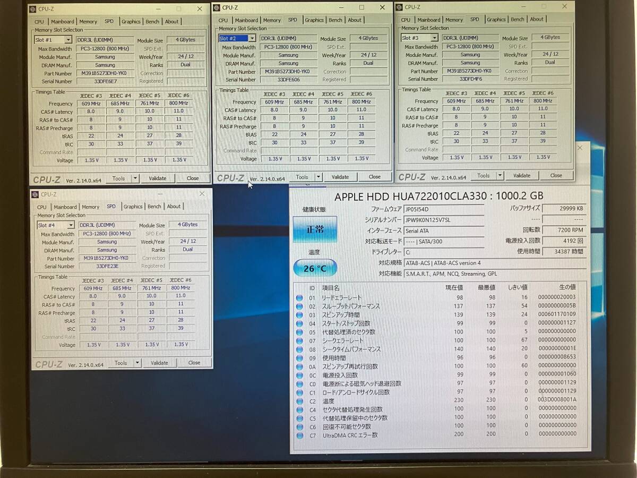This screenshot has width=637, height=478.
Task: Click status circle for UltraDMA CRC エラー数 row
Action: pos(300,435)
